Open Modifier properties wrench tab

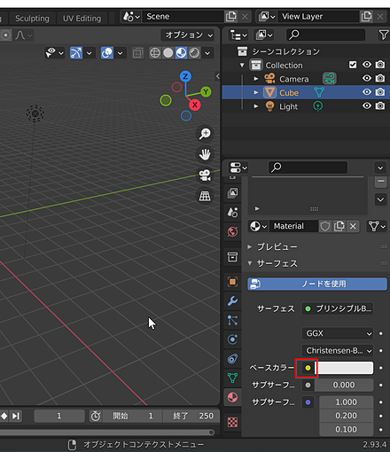(x=232, y=301)
